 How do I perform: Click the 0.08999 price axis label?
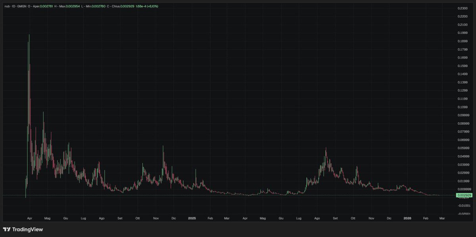click(x=463, y=123)
